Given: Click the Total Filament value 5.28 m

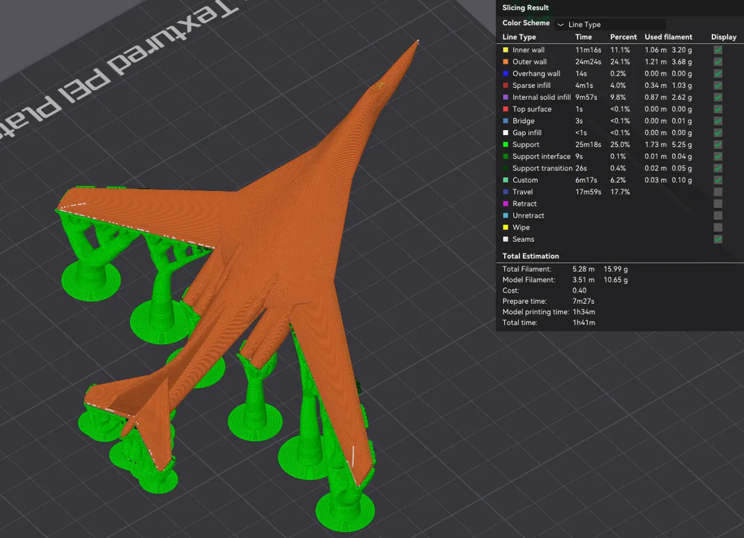Looking at the screenshot, I should coord(583,269).
